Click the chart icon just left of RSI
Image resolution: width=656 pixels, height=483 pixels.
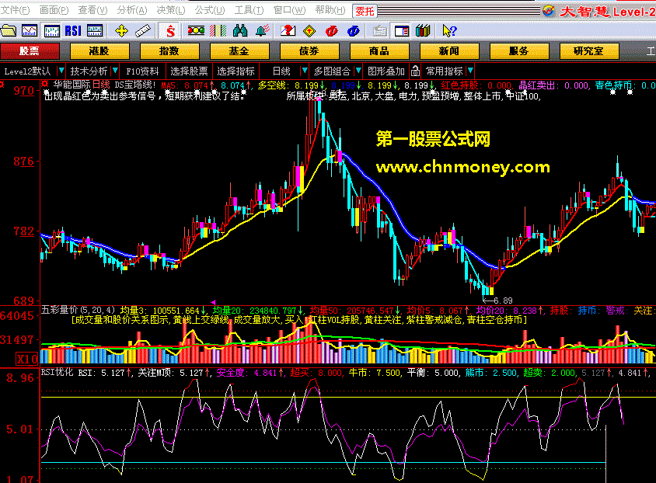tap(52, 31)
